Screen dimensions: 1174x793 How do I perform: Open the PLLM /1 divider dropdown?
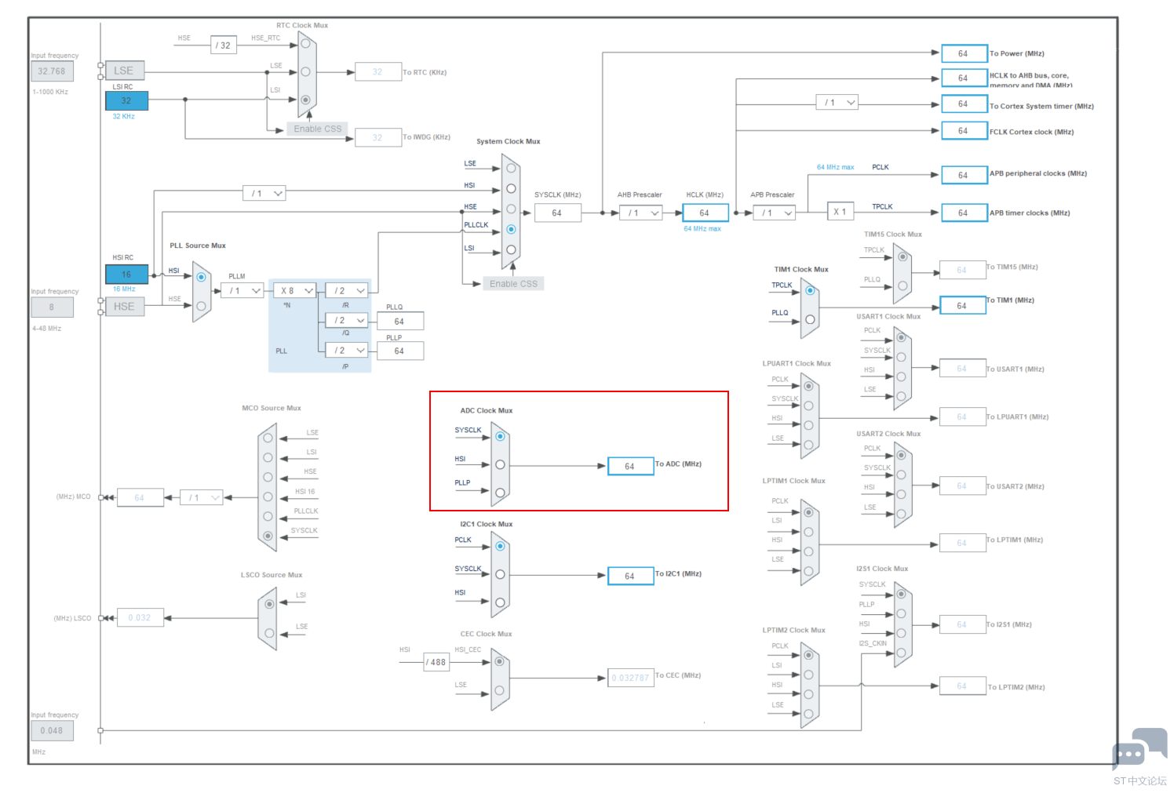242,290
